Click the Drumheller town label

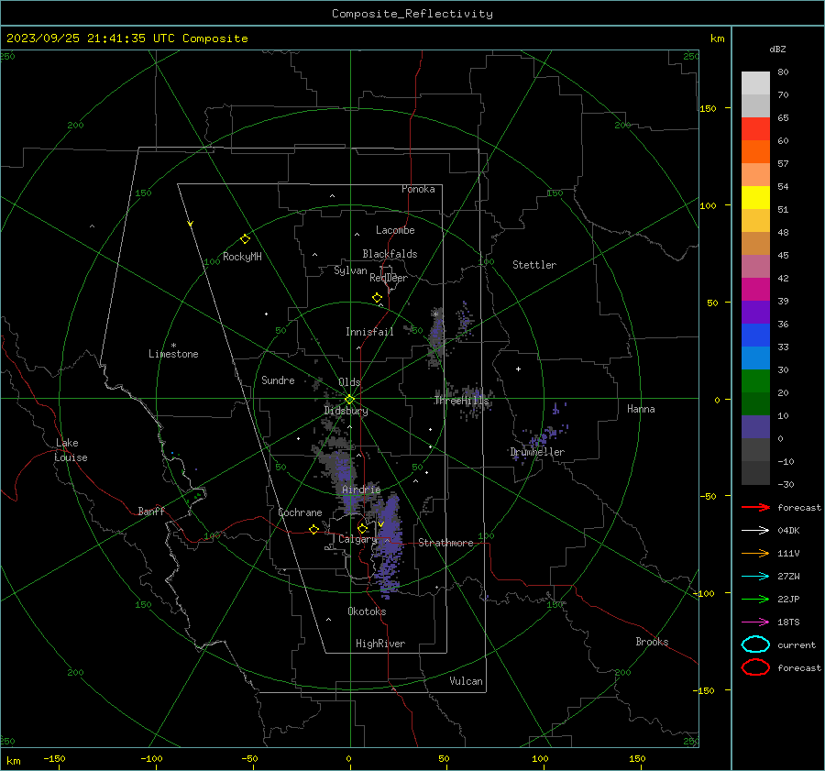tap(537, 452)
